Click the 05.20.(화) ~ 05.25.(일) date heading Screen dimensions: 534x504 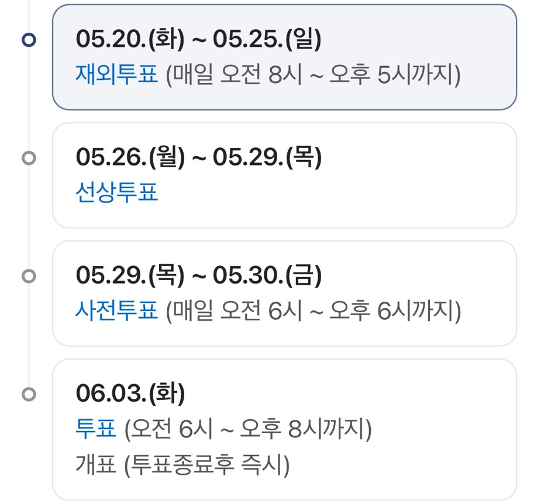tap(198, 39)
